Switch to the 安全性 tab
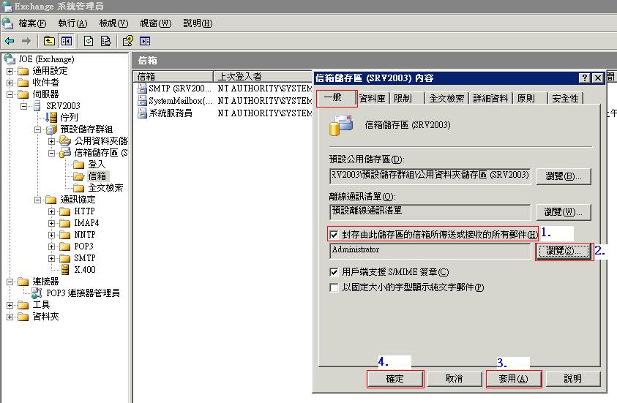This screenshot has height=403, width=617. (x=566, y=98)
